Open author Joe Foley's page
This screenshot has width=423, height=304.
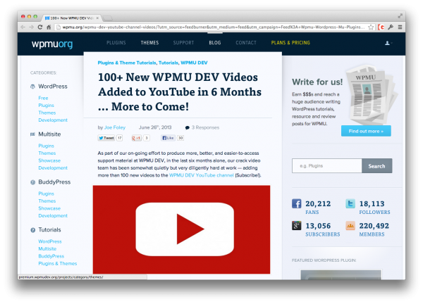click(115, 127)
